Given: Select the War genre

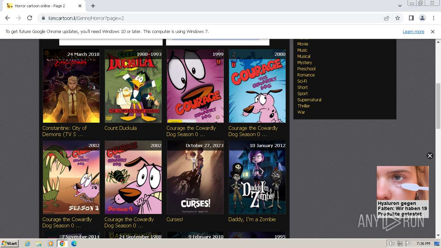Looking at the screenshot, I should 301,112.
